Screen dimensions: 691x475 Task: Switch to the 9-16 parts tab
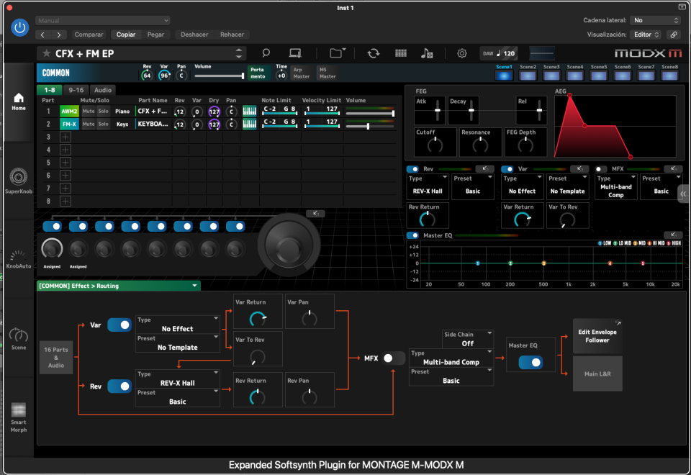point(76,90)
